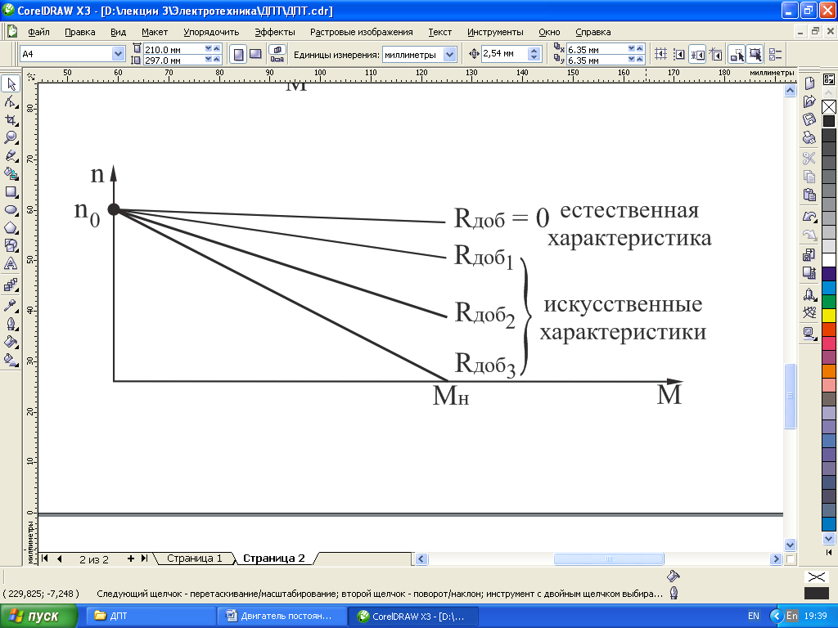Screen dimensions: 838x628
Task: Click the horizontal scrollbar thumb
Action: (x=609, y=559)
